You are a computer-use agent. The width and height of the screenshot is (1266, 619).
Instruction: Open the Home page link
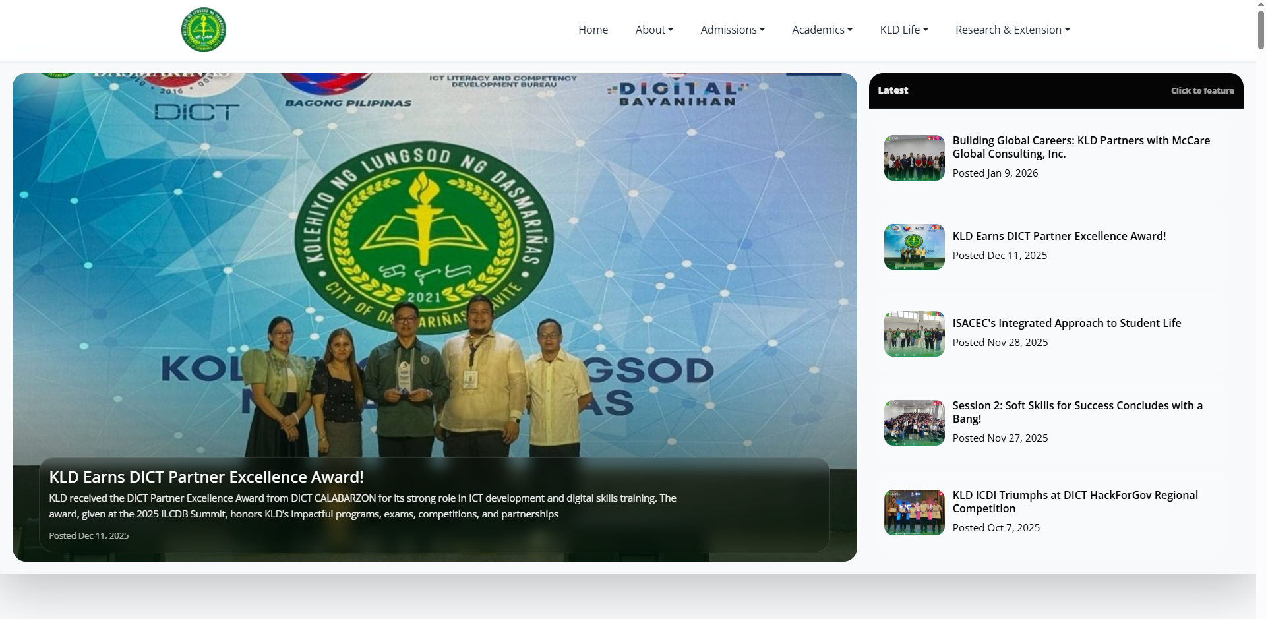click(x=593, y=30)
